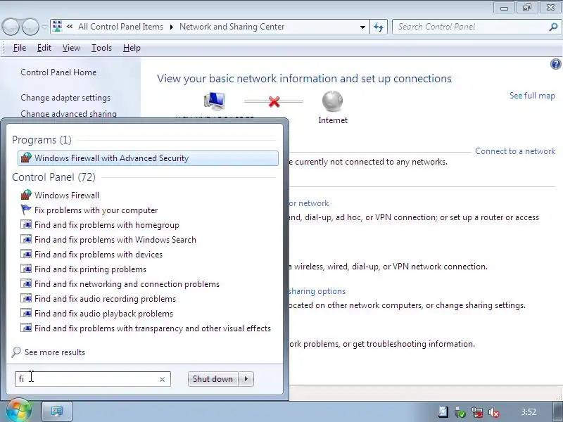Open the File menu
The image size is (563, 422).
(20, 48)
